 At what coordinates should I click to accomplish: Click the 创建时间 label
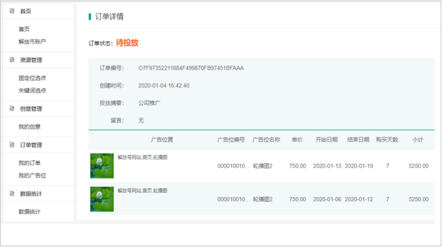[111, 86]
